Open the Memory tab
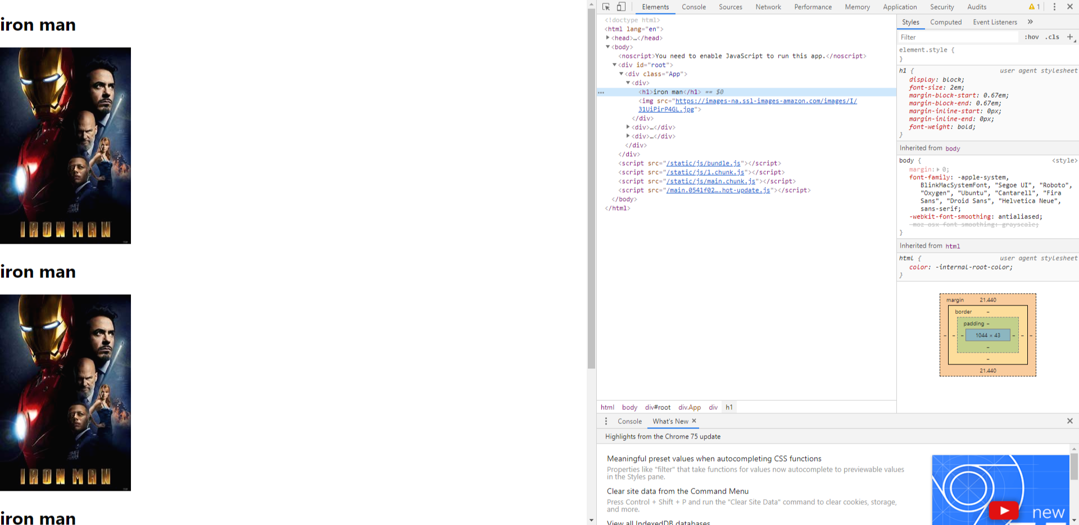This screenshot has width=1079, height=525. pos(857,7)
